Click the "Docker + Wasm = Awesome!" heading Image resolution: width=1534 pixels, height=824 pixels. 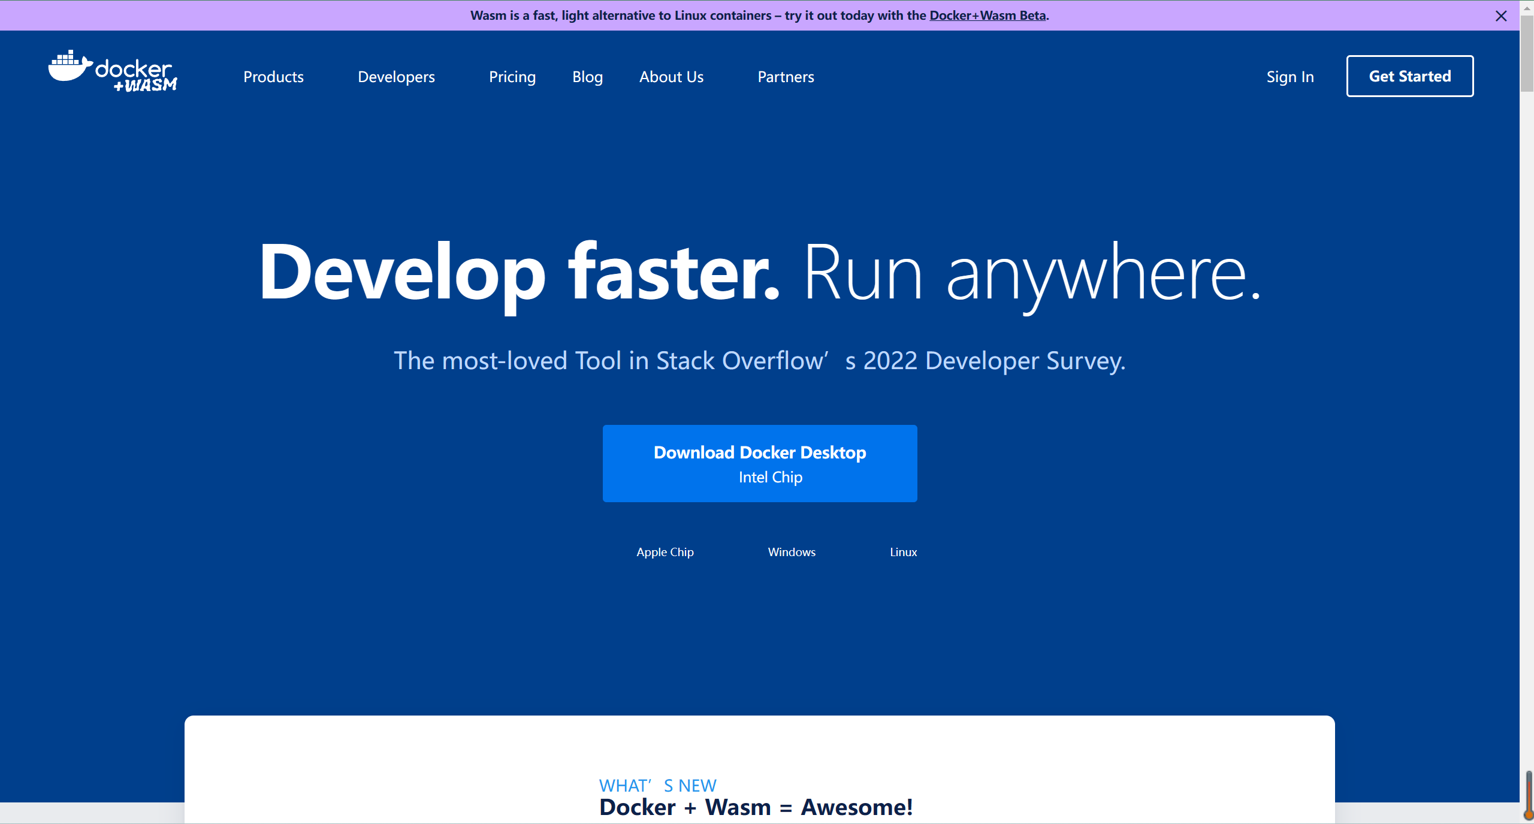click(756, 807)
